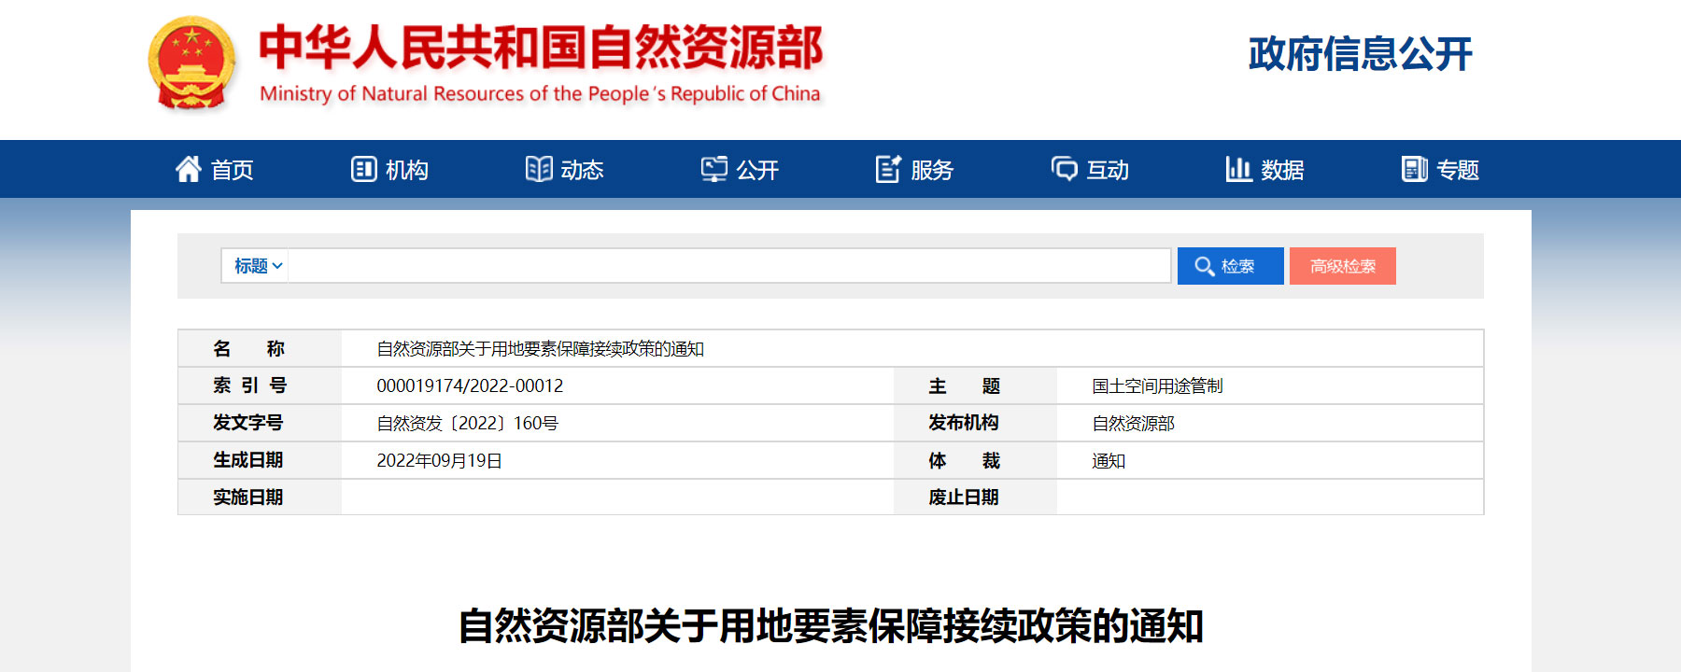Click the 动态 open-book icon
This screenshot has width=1681, height=672.
(539, 169)
